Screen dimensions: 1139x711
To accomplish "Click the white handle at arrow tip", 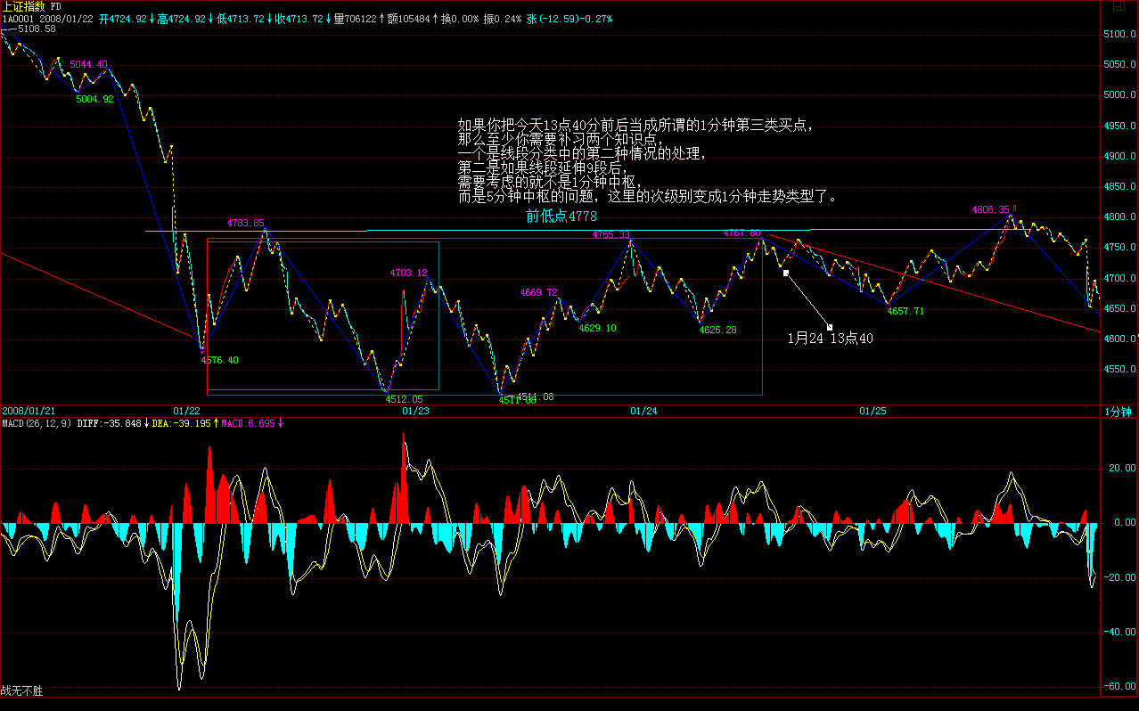I will coord(830,327).
